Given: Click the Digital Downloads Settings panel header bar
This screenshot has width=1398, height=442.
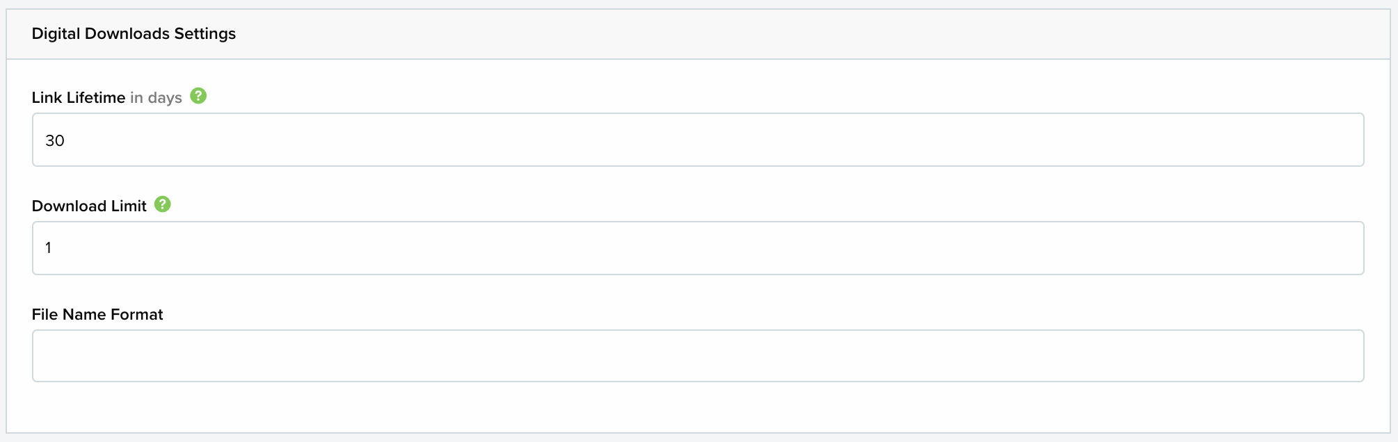Looking at the screenshot, I should tap(698, 34).
